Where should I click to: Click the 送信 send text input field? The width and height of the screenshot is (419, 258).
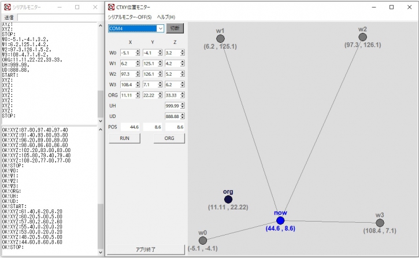point(58,17)
